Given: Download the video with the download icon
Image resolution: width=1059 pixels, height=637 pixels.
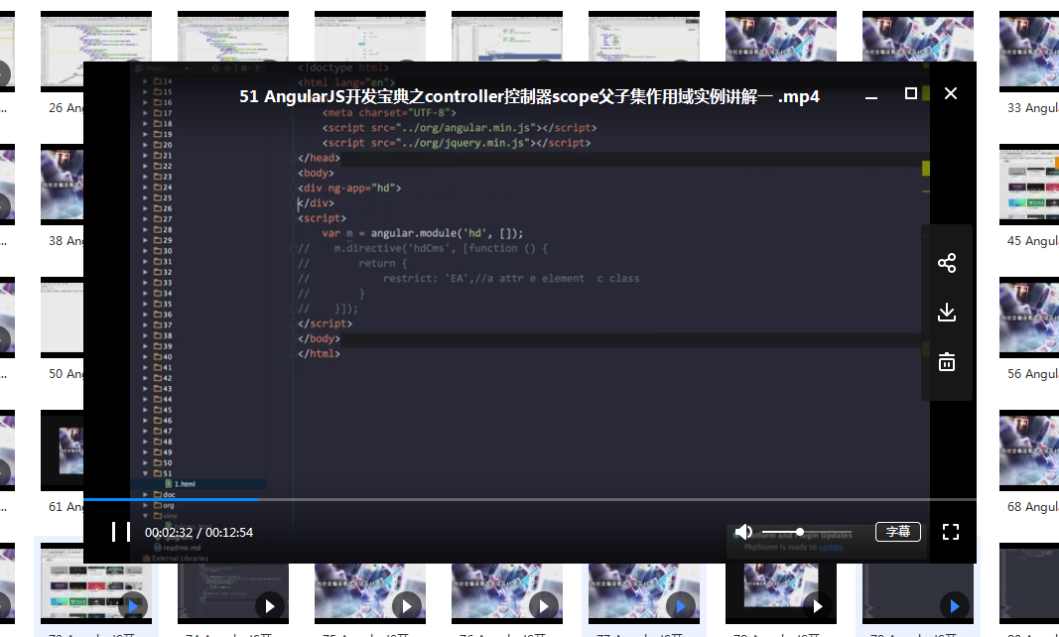Looking at the screenshot, I should [947, 313].
